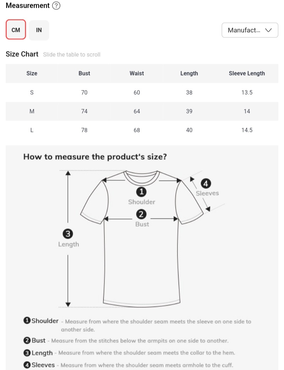Click the Sleeves legend bullet icon

coord(27,365)
